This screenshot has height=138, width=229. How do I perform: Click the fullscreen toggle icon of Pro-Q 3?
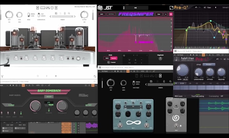pos(171,8)
